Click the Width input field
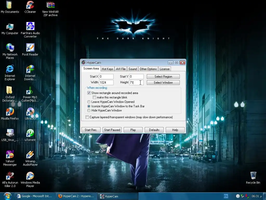 tap(106, 83)
